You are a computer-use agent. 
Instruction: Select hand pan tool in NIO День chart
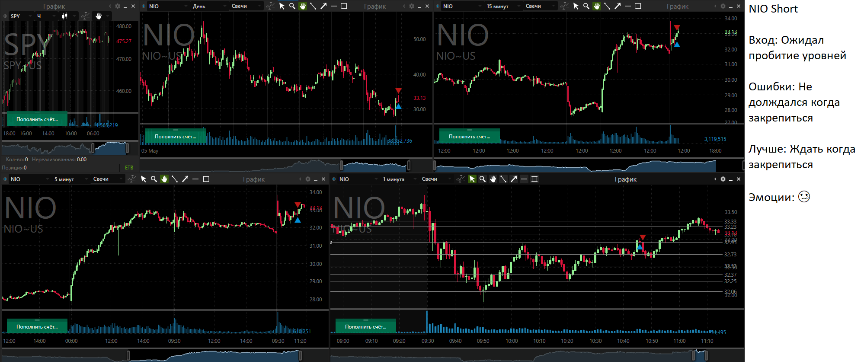303,6
